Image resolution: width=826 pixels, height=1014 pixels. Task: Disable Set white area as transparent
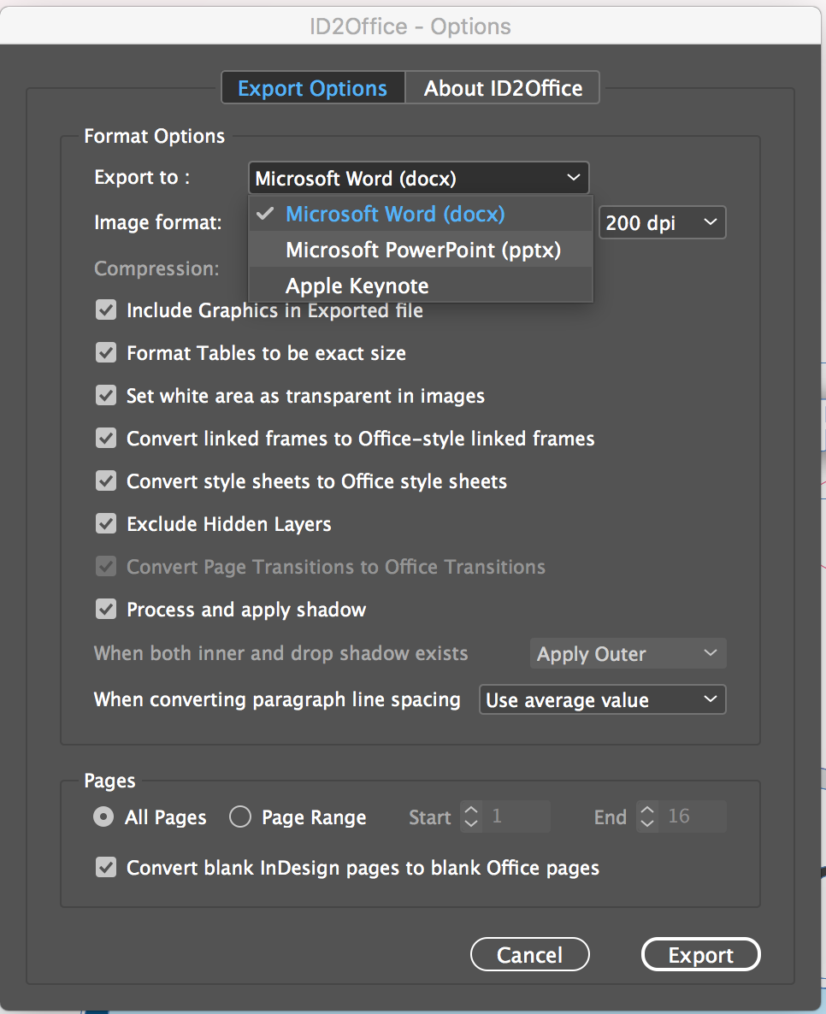(106, 396)
